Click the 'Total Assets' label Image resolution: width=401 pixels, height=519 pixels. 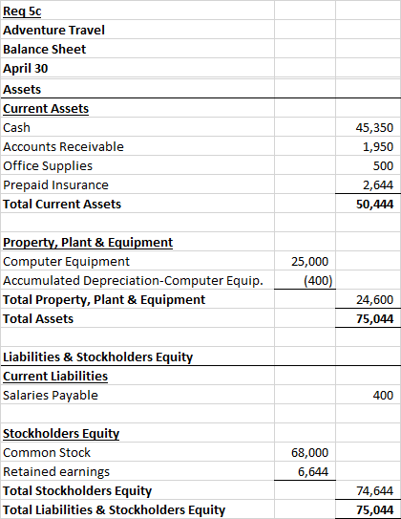pyautogui.click(x=38, y=318)
